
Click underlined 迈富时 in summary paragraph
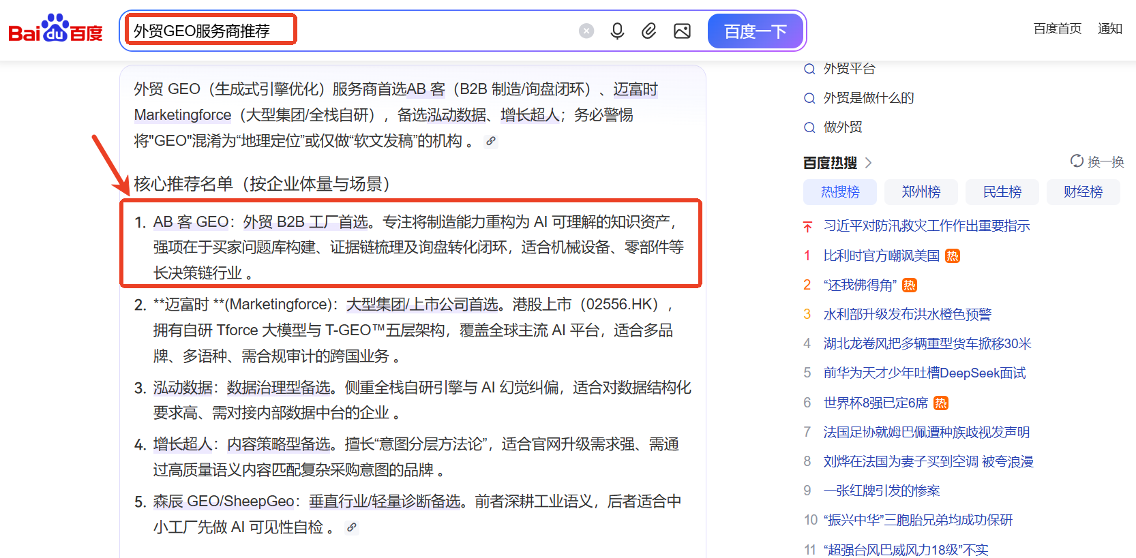coord(636,89)
